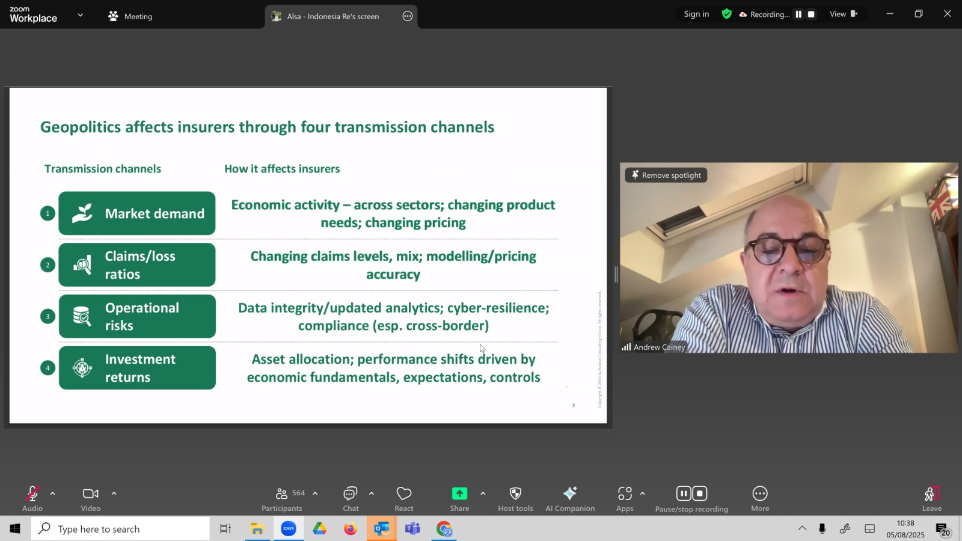Image resolution: width=962 pixels, height=541 pixels.
Task: Open the More options menu
Action: tap(760, 498)
